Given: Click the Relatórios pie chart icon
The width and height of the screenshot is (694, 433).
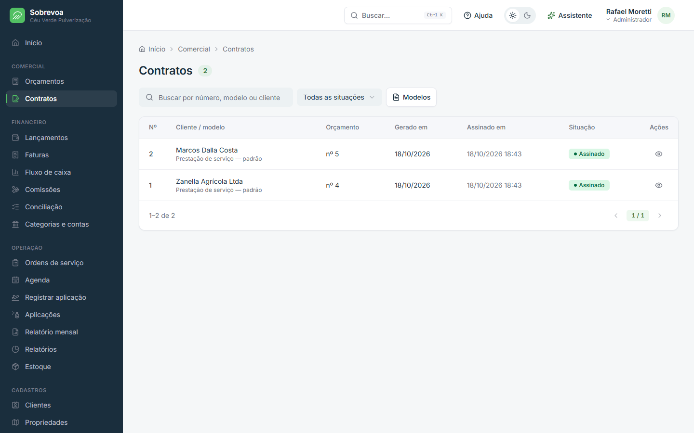Looking at the screenshot, I should (15, 349).
